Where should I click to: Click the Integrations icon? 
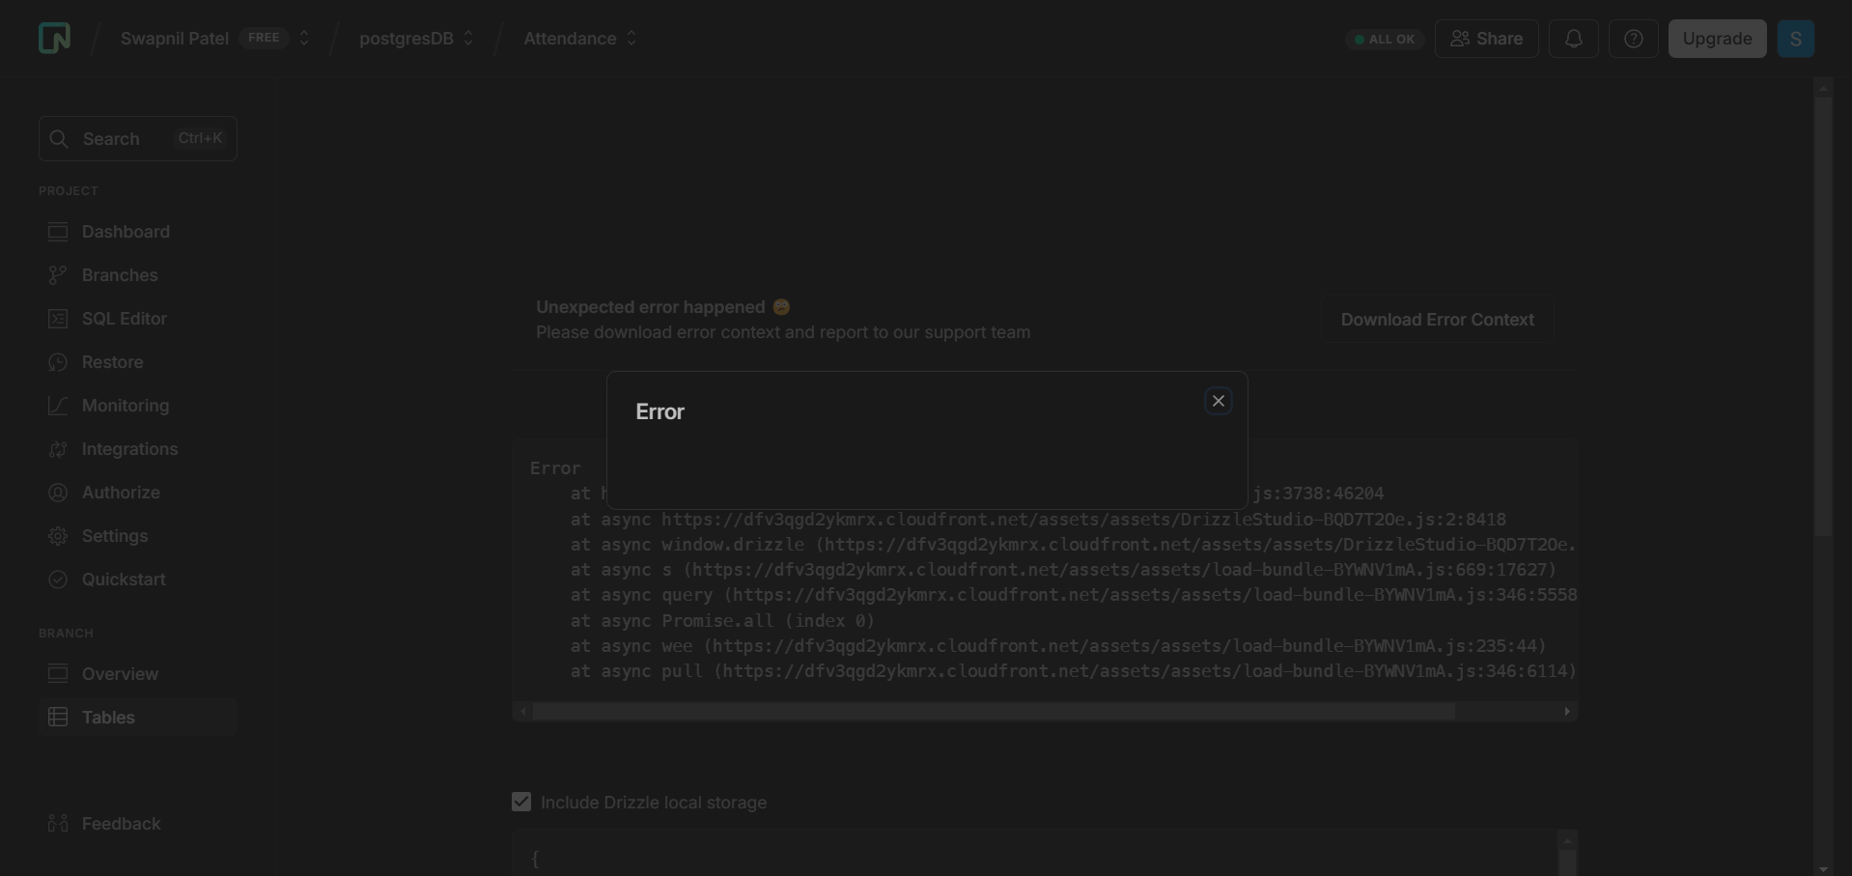[58, 449]
